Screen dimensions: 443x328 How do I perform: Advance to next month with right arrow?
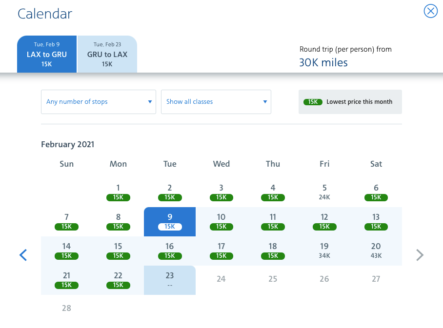coord(420,255)
